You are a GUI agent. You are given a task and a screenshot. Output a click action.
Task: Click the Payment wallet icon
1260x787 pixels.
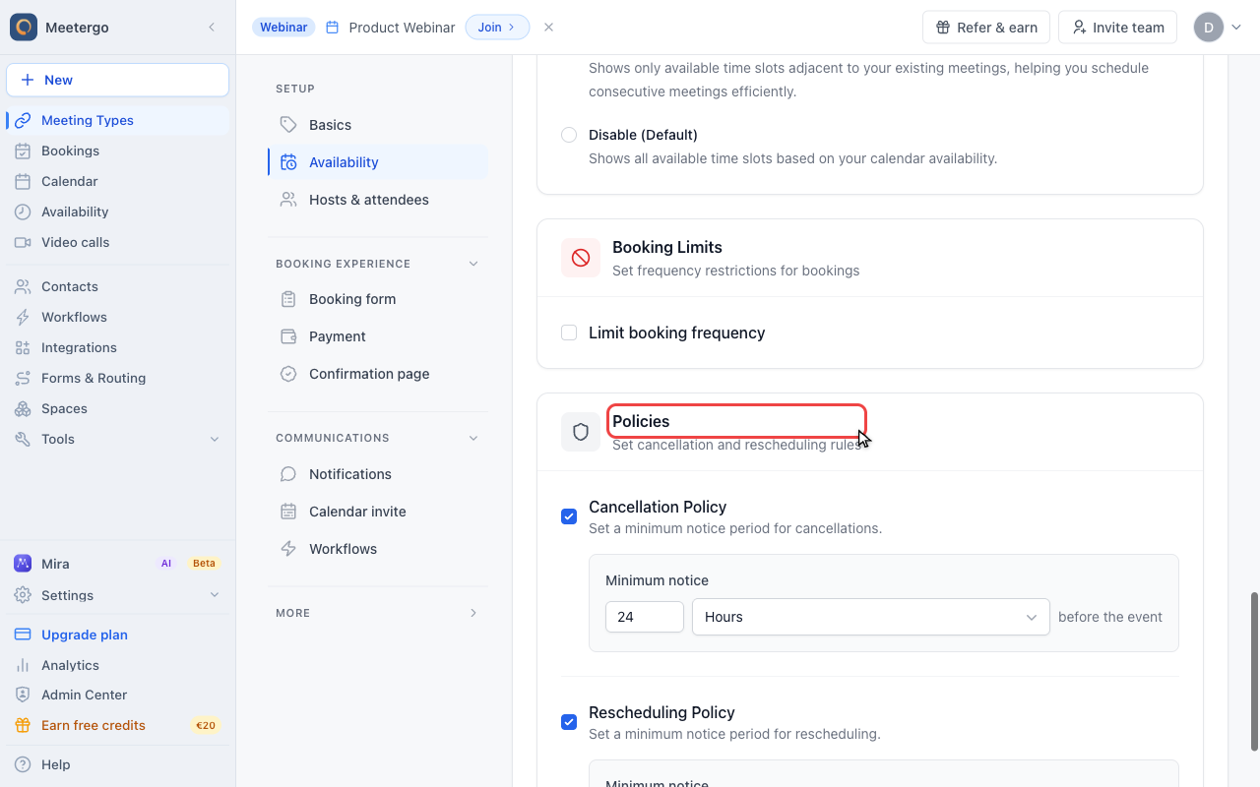pyautogui.click(x=288, y=336)
